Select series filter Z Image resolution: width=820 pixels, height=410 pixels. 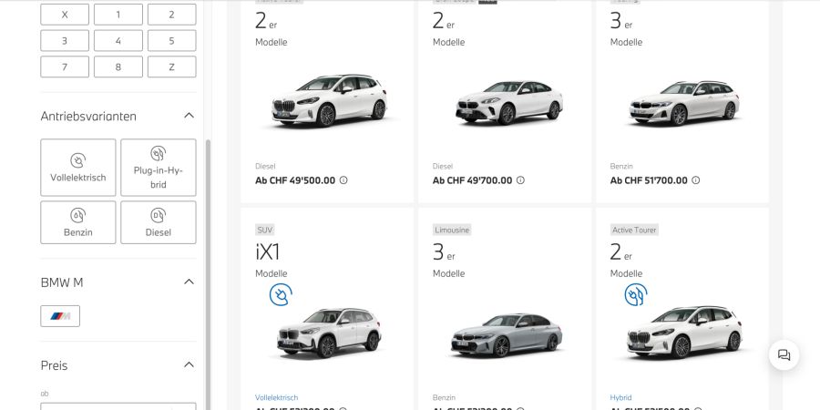(171, 67)
